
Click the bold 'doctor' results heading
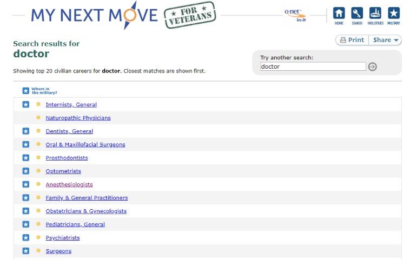click(x=31, y=54)
